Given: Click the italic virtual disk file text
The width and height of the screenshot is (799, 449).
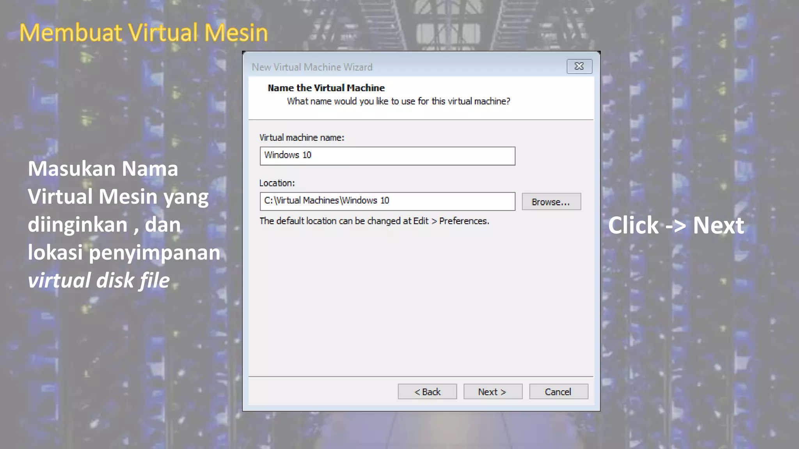Looking at the screenshot, I should click(99, 280).
